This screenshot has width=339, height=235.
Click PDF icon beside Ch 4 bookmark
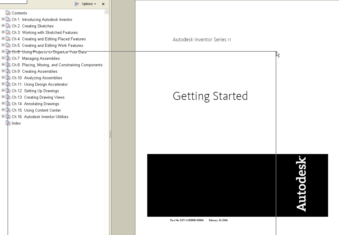coord(8,39)
